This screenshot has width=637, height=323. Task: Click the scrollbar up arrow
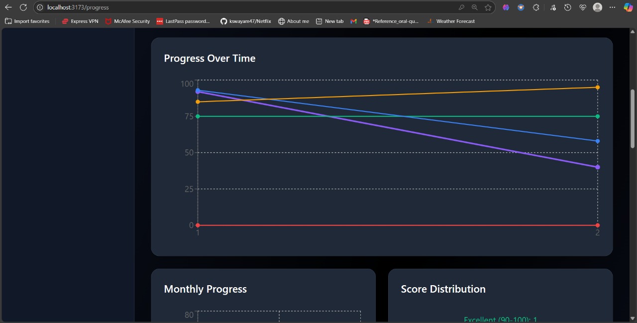[633, 32]
